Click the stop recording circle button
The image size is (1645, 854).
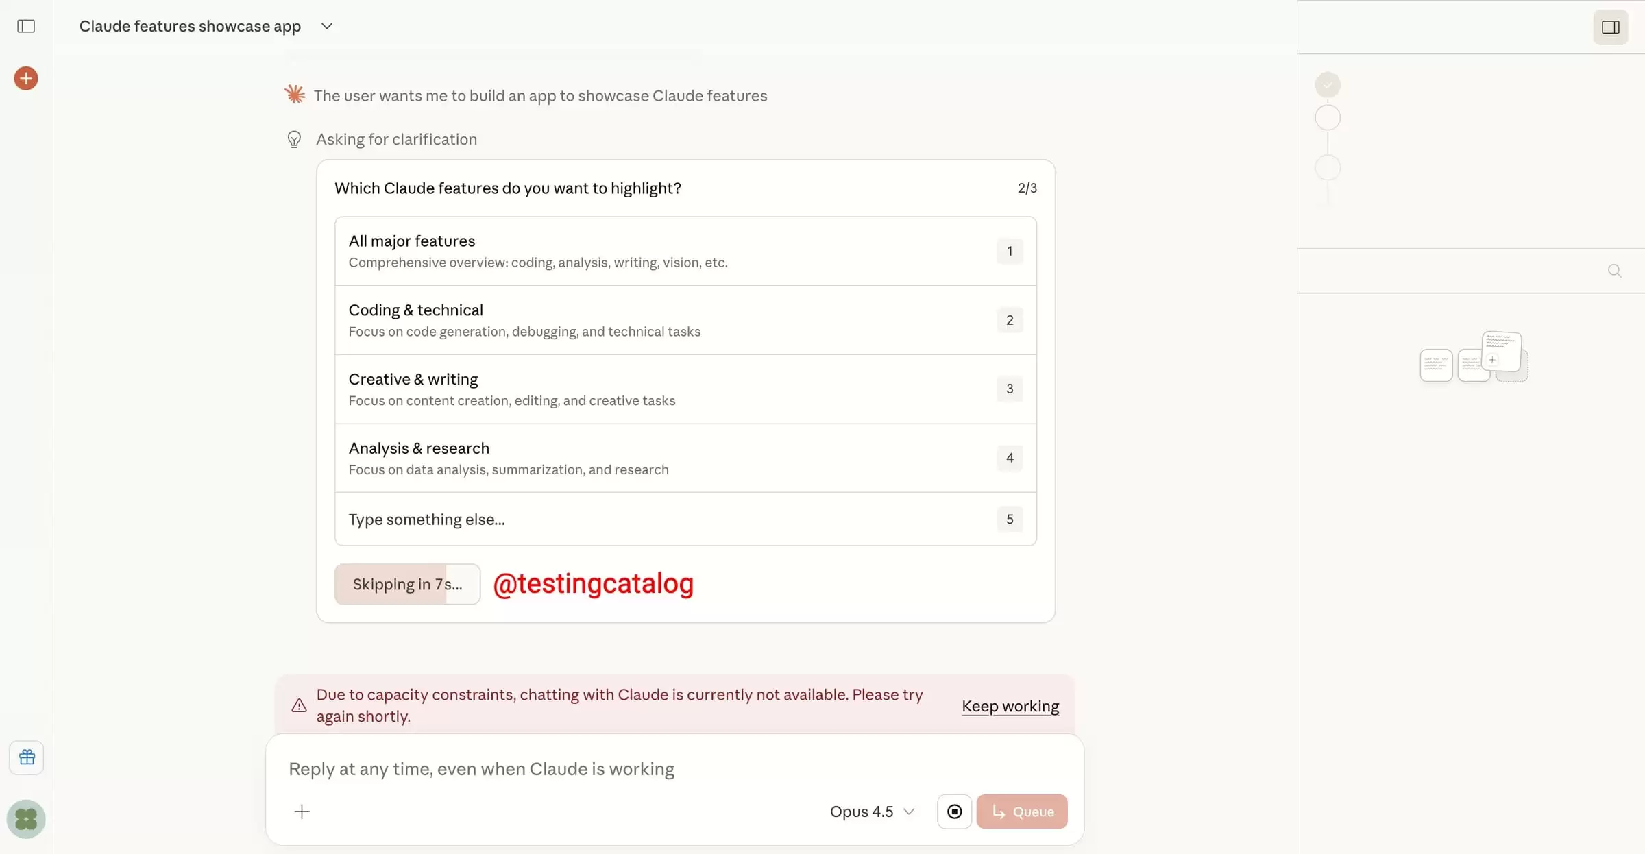954,812
